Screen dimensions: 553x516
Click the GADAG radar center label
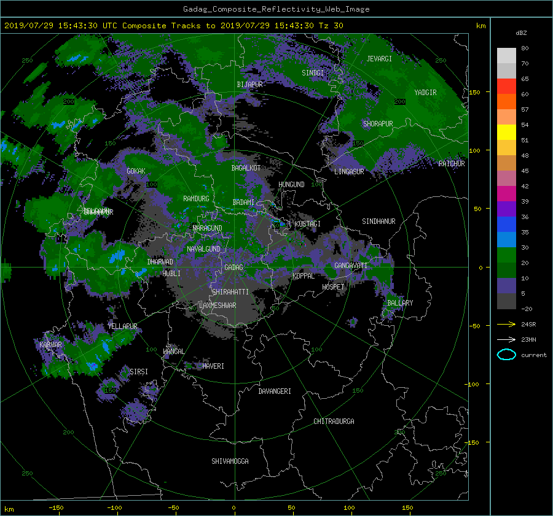(x=234, y=268)
